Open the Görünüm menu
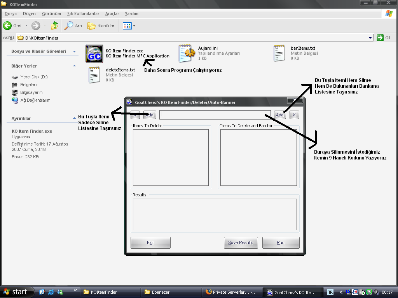 click(51, 14)
